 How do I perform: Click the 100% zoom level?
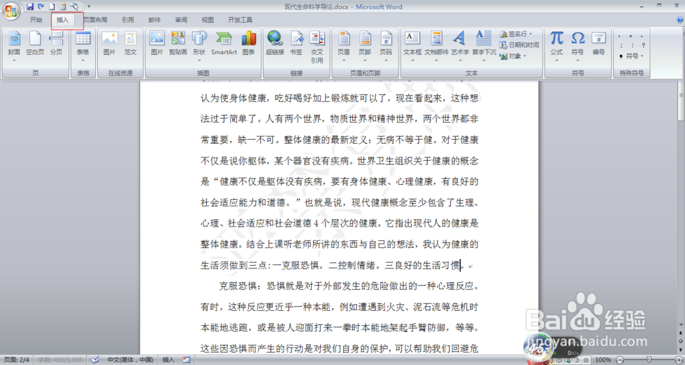[x=603, y=360]
